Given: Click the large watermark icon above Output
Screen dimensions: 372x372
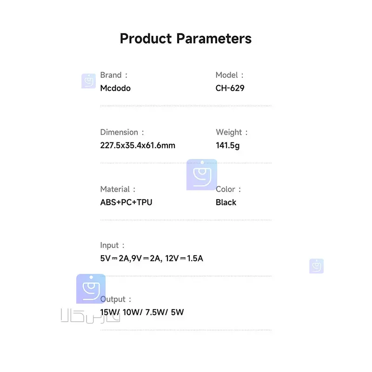Looking at the screenshot, I should pyautogui.click(x=91, y=289).
